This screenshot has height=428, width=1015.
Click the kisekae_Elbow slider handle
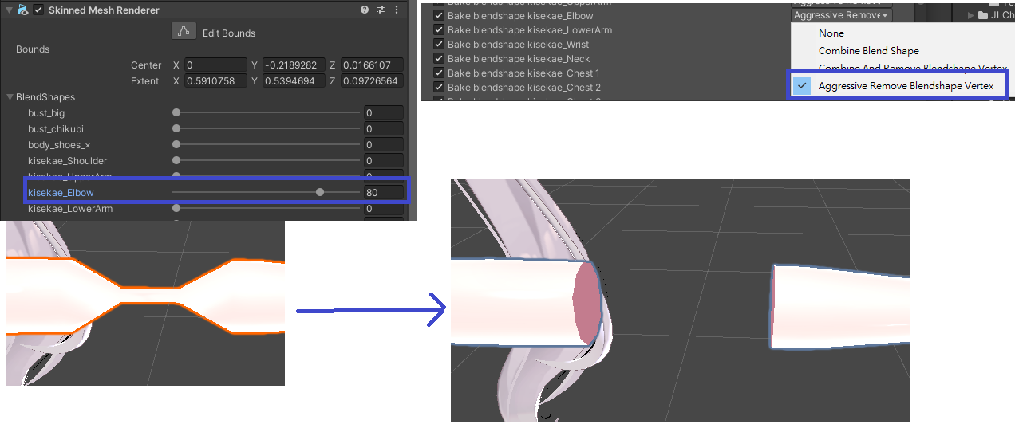(320, 192)
